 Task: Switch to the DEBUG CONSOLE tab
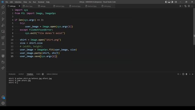(52, 74)
